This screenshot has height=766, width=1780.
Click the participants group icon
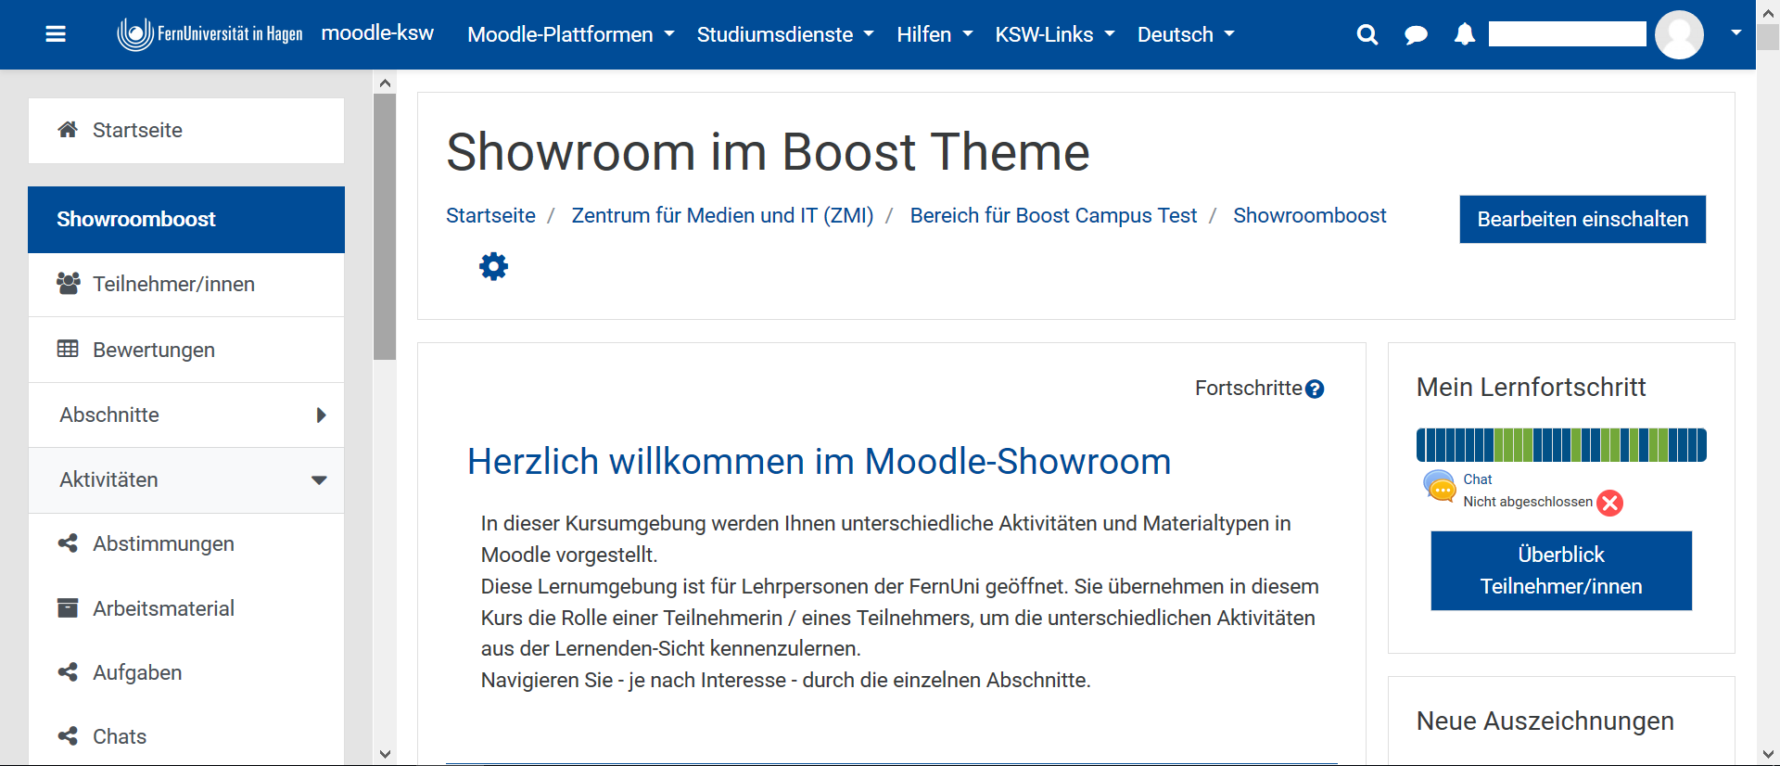tap(68, 284)
